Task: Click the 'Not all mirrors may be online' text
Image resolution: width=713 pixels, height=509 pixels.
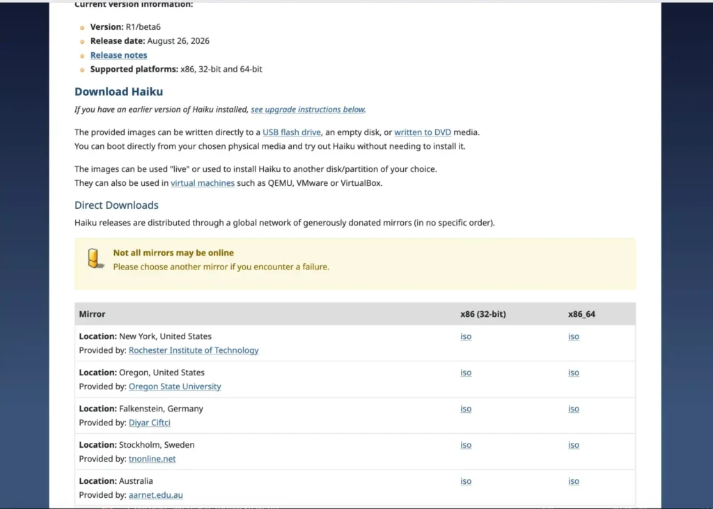Action: [173, 253]
